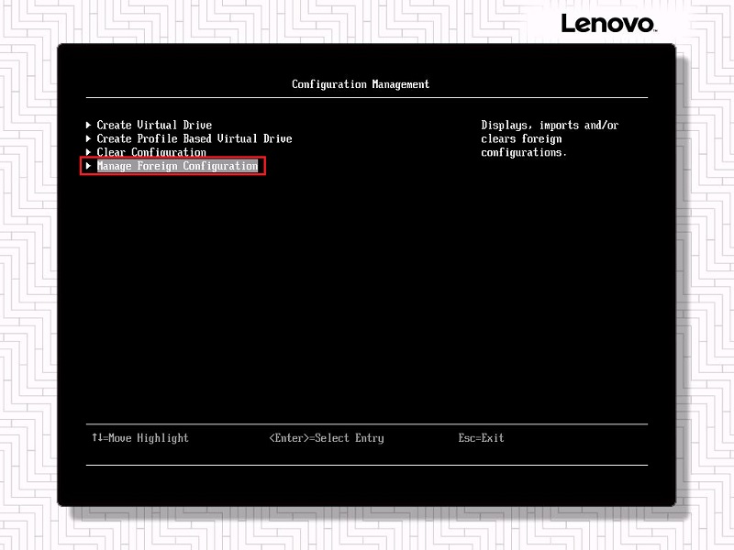Click the triangle next to Clear Configuration
Image resolution: width=734 pixels, height=550 pixels.
click(88, 152)
